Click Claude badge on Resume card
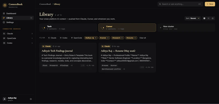The image size is (219, 104). [x=106, y=46]
